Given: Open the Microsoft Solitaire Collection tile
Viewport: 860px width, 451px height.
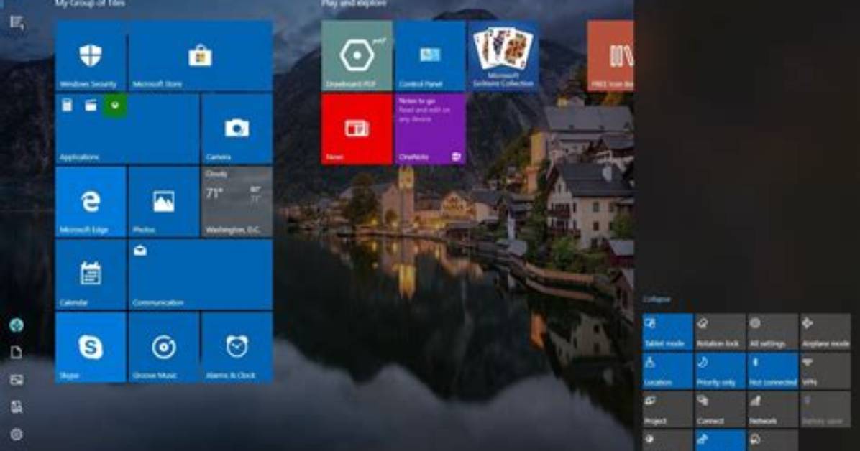Looking at the screenshot, I should coord(503,56).
